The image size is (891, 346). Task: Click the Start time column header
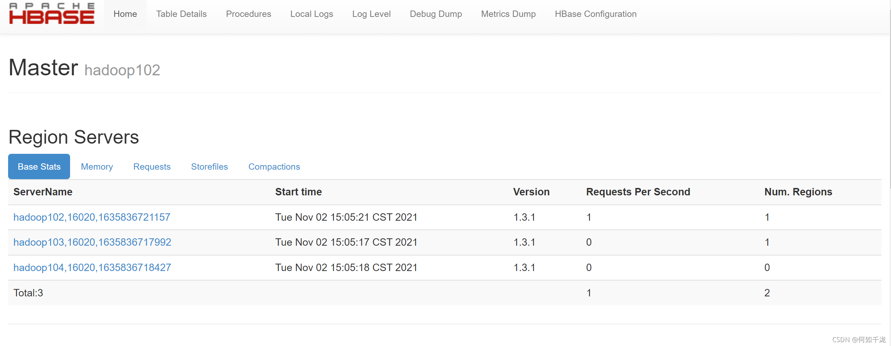[x=298, y=192]
